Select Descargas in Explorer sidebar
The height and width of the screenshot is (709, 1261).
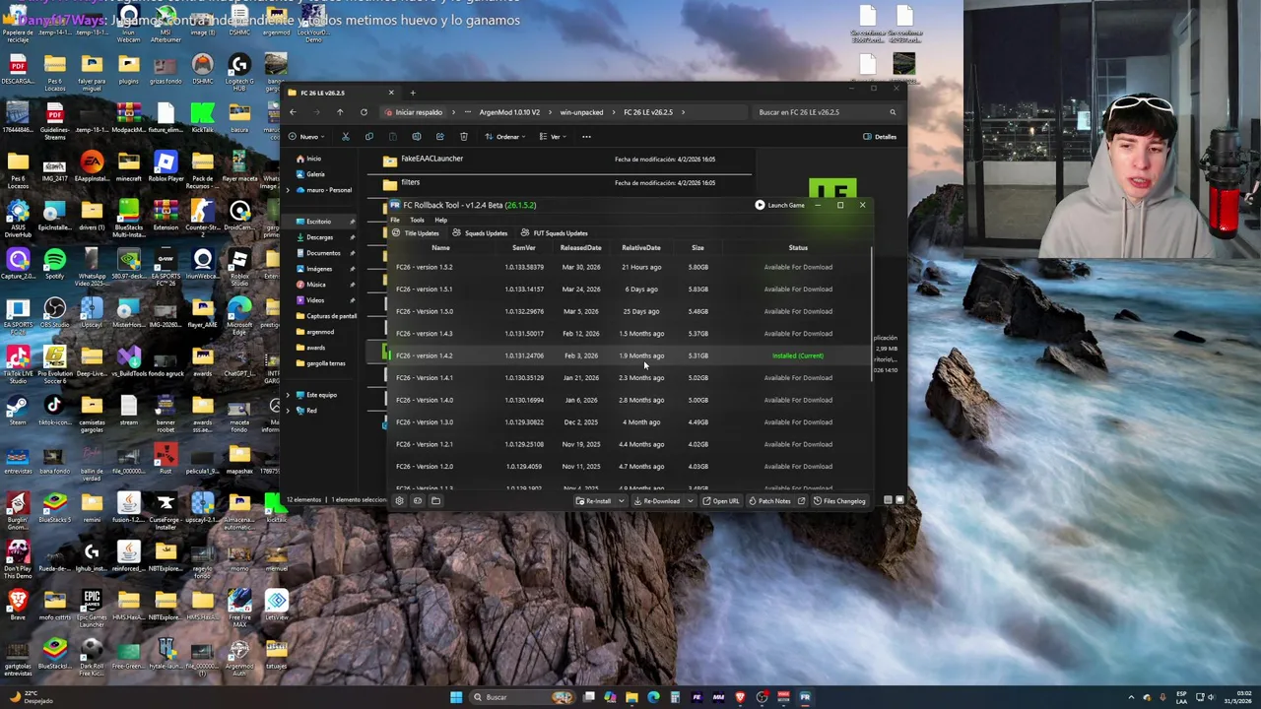coord(319,237)
